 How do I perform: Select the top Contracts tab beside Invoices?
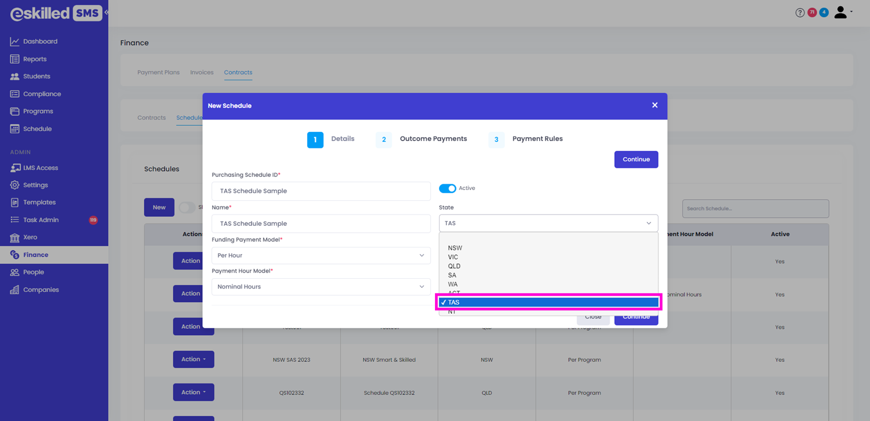[x=238, y=72]
